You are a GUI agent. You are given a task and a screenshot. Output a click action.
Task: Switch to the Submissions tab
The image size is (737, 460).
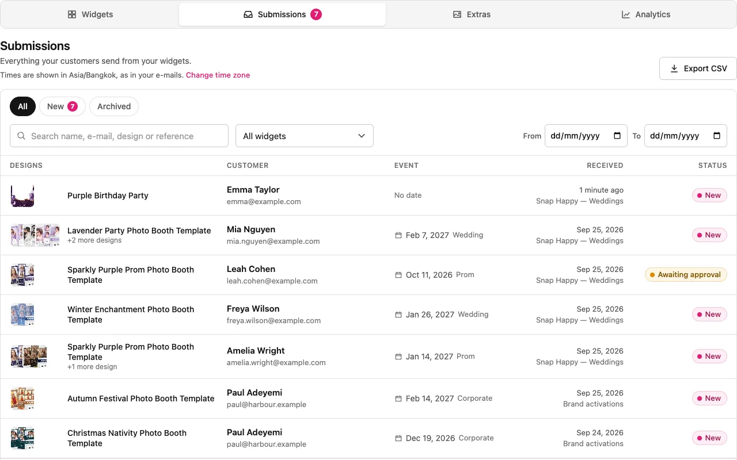282,14
